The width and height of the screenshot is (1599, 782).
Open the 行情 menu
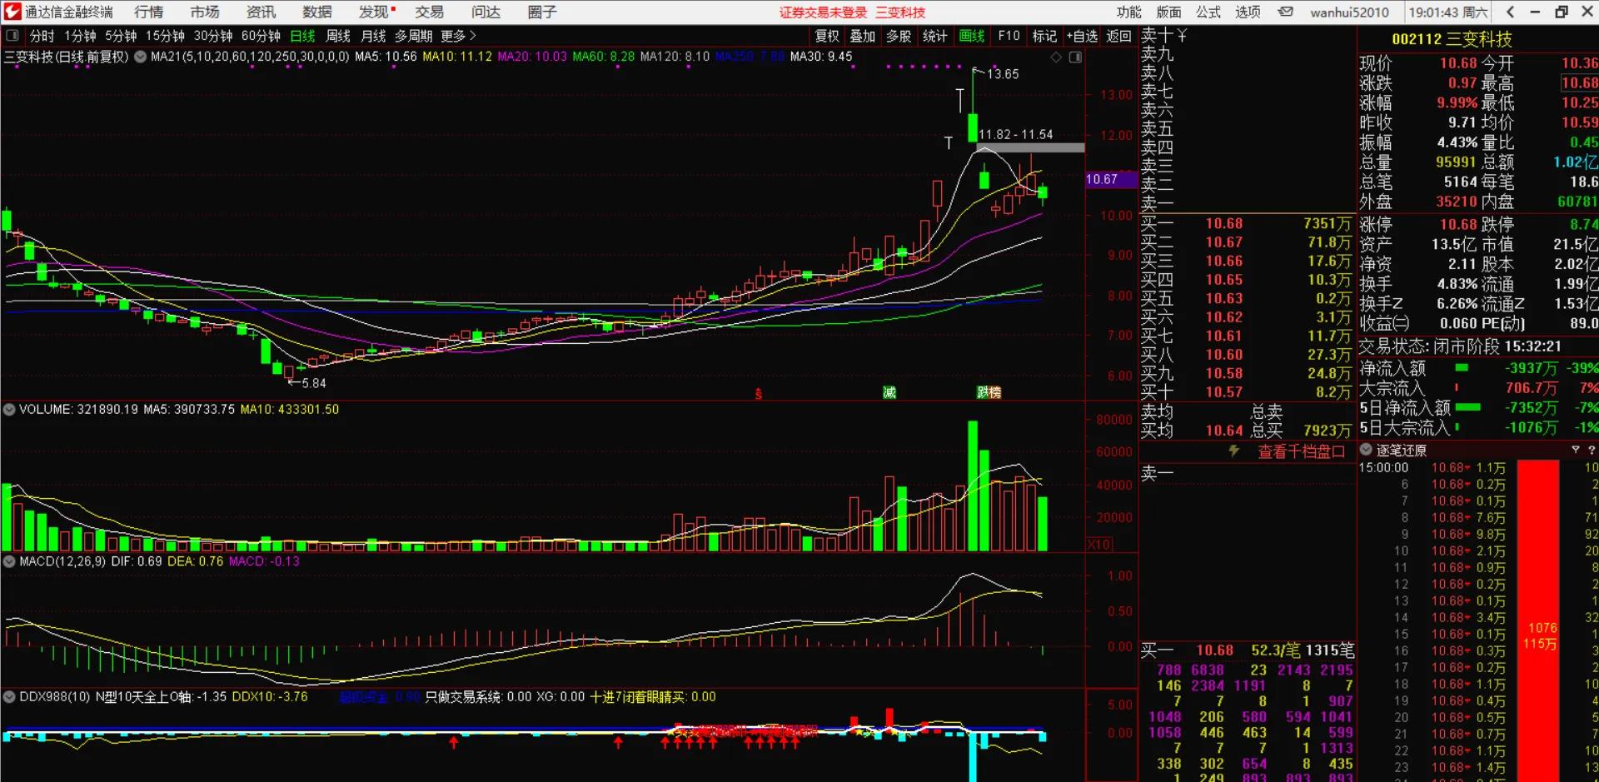click(148, 12)
